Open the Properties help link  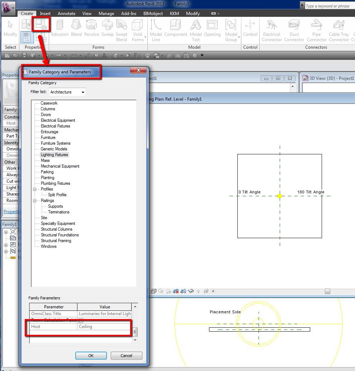click(x=11, y=212)
